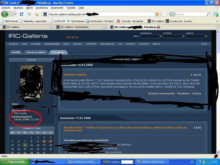
Task: Click the Firefox back arrow button
Action: tap(4, 14)
